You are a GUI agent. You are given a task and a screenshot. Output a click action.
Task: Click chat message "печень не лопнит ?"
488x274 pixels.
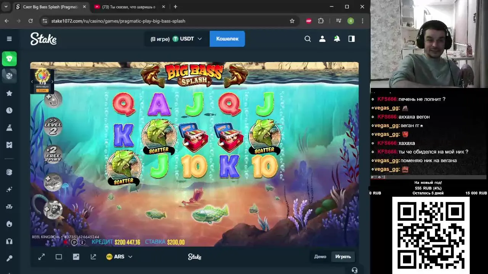422,99
